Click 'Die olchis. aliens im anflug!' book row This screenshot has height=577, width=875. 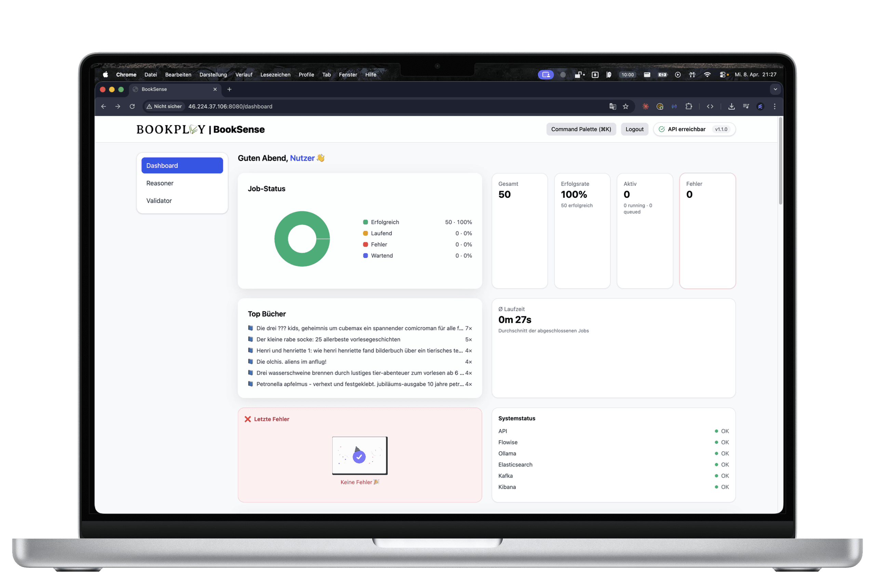click(360, 362)
